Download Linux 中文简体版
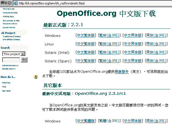 (x=133, y=44)
